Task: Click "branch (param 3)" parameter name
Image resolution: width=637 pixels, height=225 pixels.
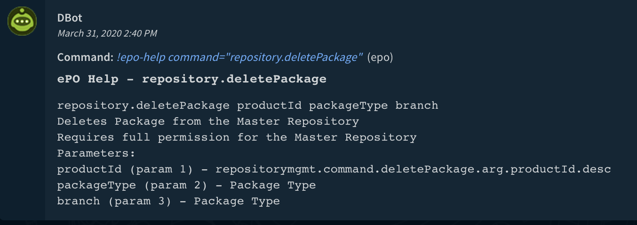Action: 114,201
